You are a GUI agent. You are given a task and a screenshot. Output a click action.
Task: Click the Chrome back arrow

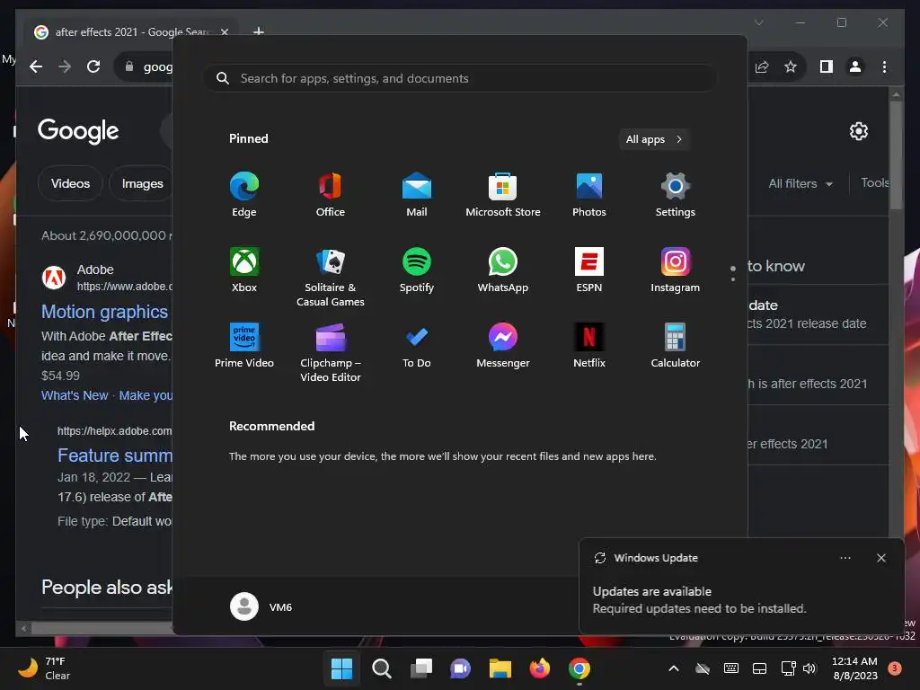pyautogui.click(x=36, y=66)
